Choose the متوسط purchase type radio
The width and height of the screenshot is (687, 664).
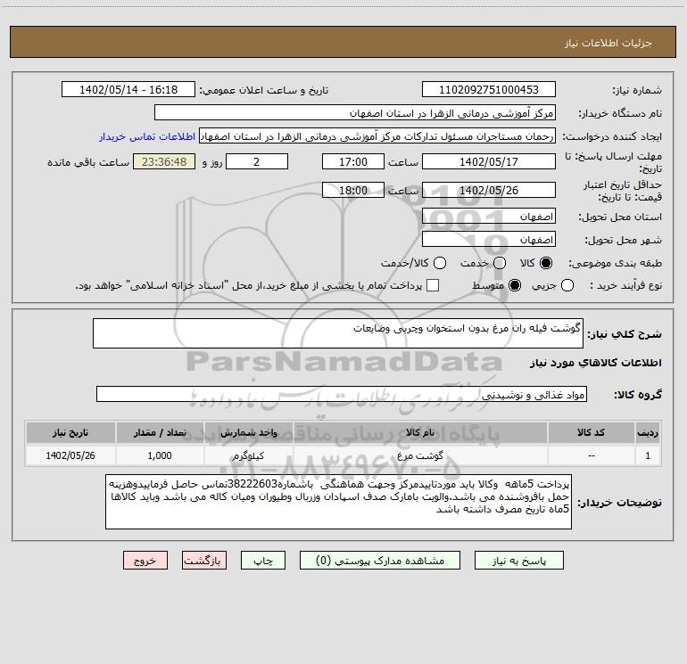click(515, 285)
